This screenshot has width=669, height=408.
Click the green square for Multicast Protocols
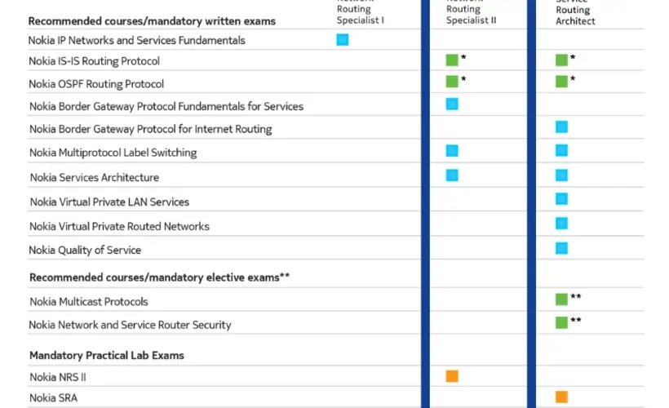tap(561, 299)
